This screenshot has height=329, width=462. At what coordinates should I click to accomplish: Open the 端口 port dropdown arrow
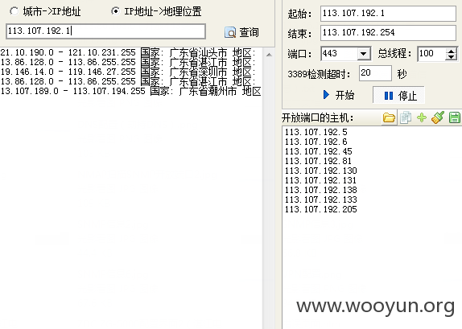click(364, 54)
